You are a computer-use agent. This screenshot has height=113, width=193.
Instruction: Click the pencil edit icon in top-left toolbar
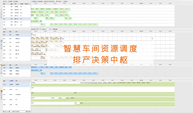(x=8, y=2)
